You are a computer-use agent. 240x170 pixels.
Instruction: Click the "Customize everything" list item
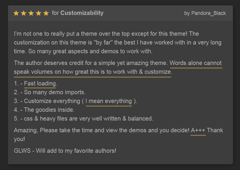(x=52, y=101)
